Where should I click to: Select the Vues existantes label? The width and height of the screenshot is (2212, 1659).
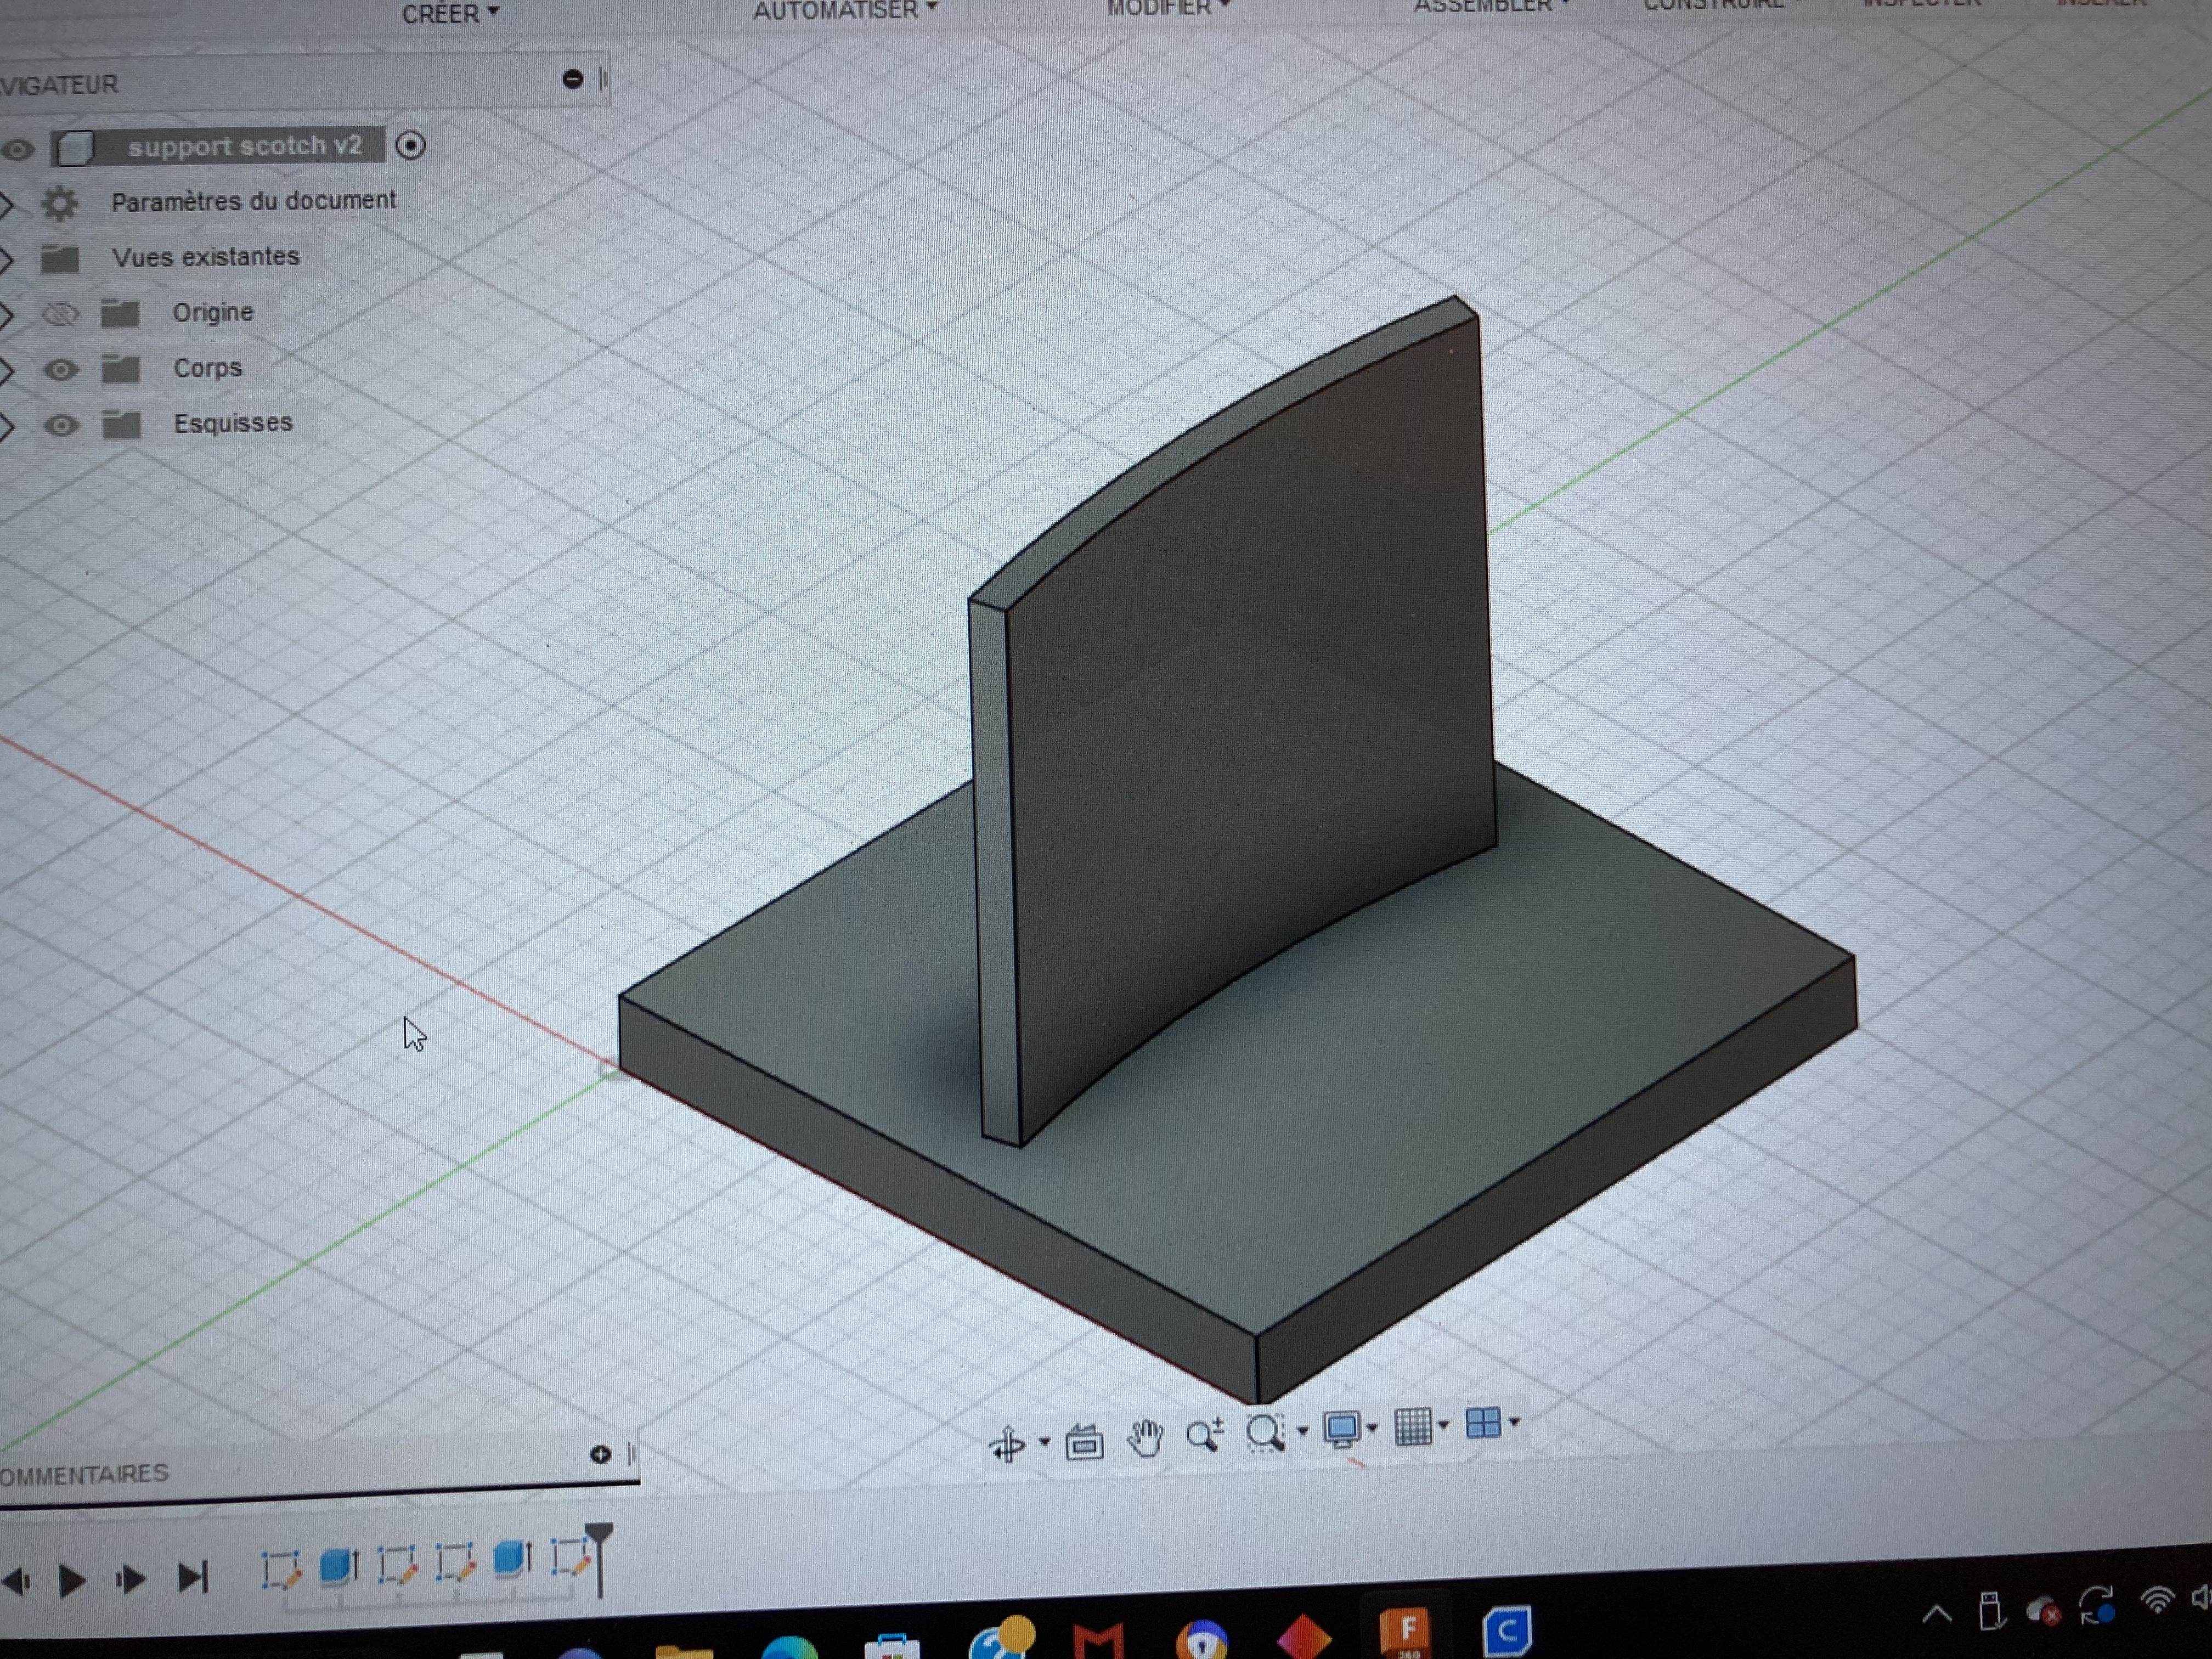click(206, 257)
